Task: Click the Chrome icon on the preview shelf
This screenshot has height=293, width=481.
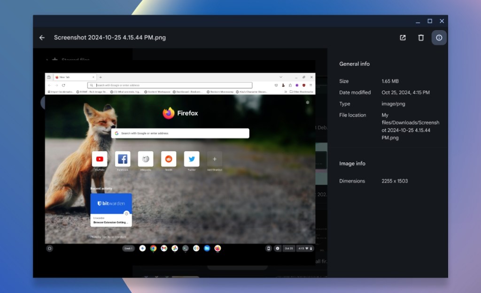Action: (153, 248)
